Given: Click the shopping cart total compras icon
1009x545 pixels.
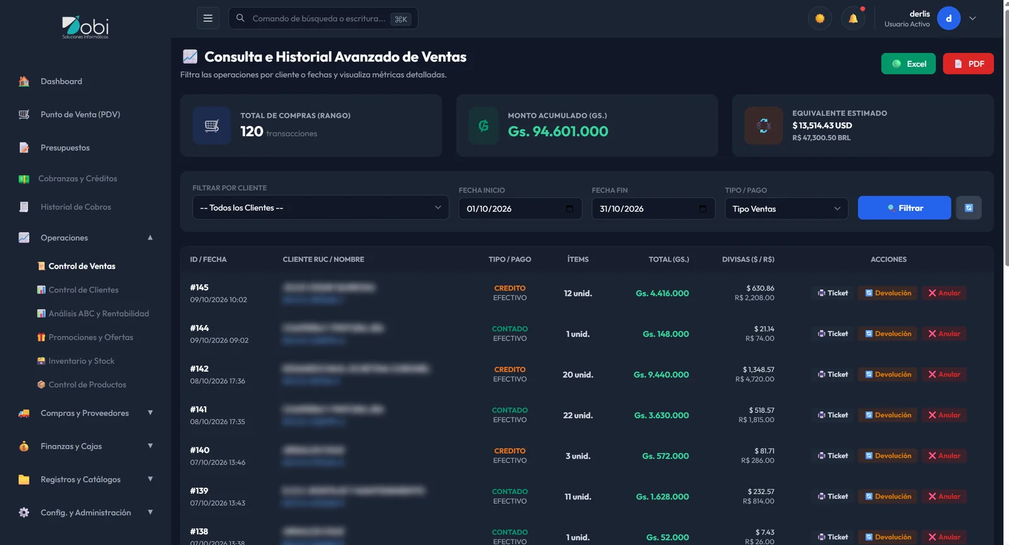Looking at the screenshot, I should coord(212,126).
